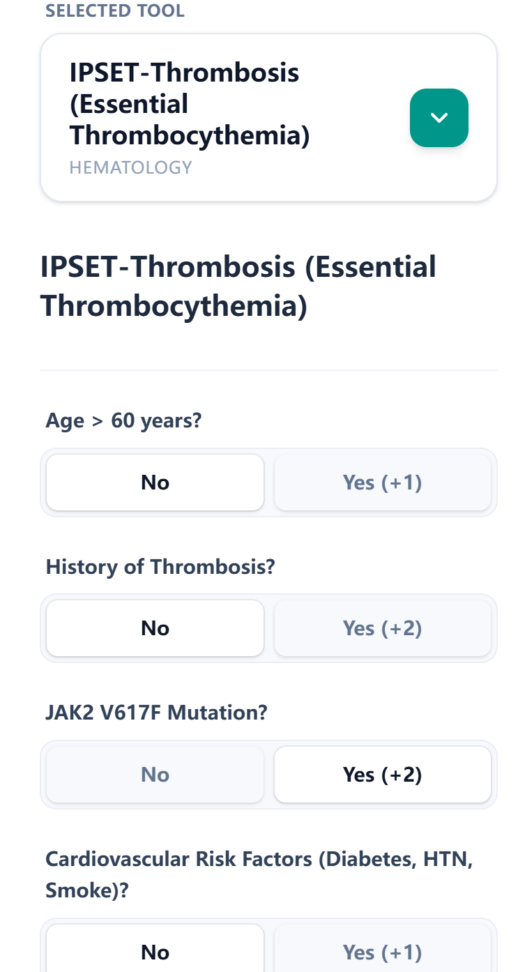Screen dimensions: 518x972
Task: Click the Age > 60 No answer button
Action: (x=155, y=482)
